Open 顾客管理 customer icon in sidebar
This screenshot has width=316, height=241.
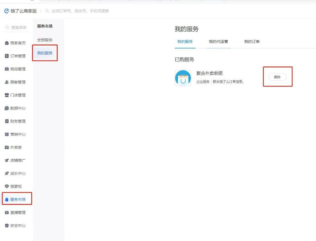pyautogui.click(x=7, y=82)
